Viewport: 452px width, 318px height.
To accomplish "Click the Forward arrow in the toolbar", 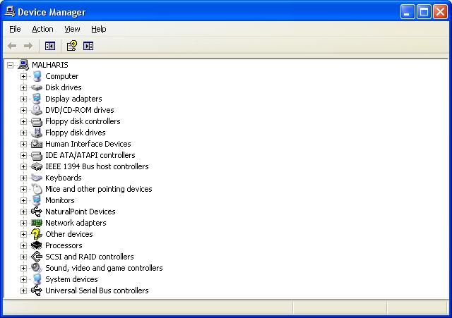I will (28, 46).
